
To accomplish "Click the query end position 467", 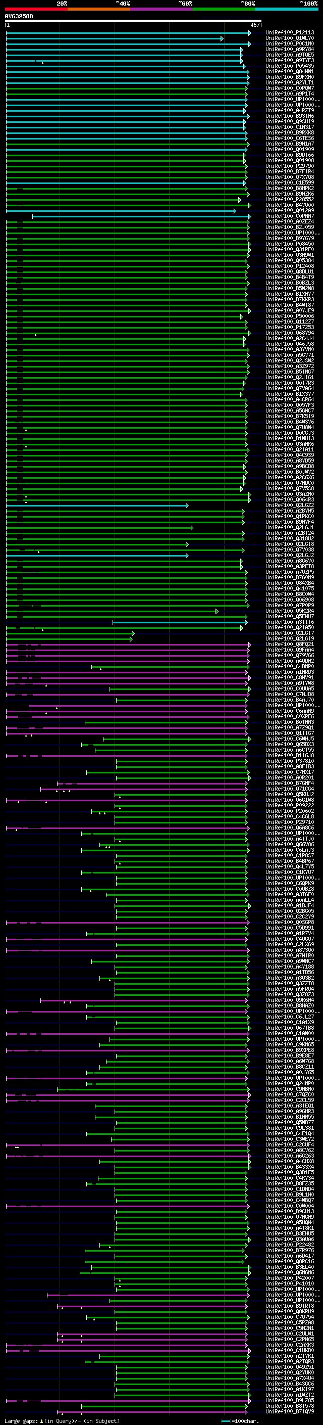I will click(x=254, y=25).
